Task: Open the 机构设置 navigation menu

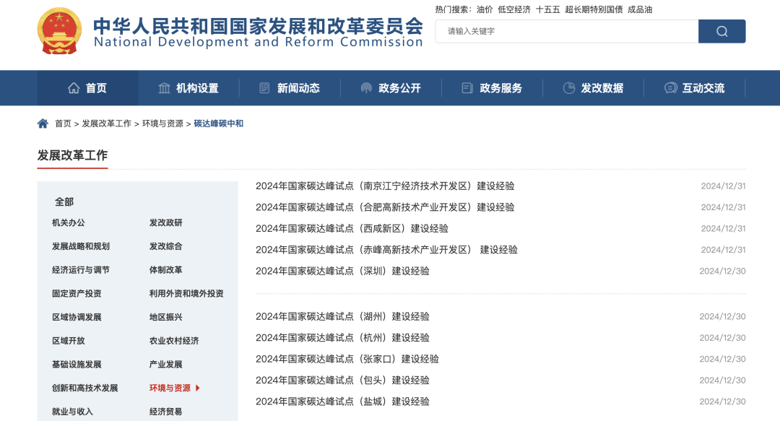Action: click(188, 87)
